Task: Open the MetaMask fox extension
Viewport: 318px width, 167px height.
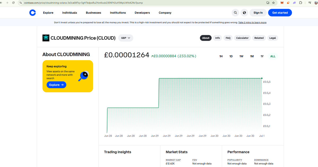Action: coord(282,3)
